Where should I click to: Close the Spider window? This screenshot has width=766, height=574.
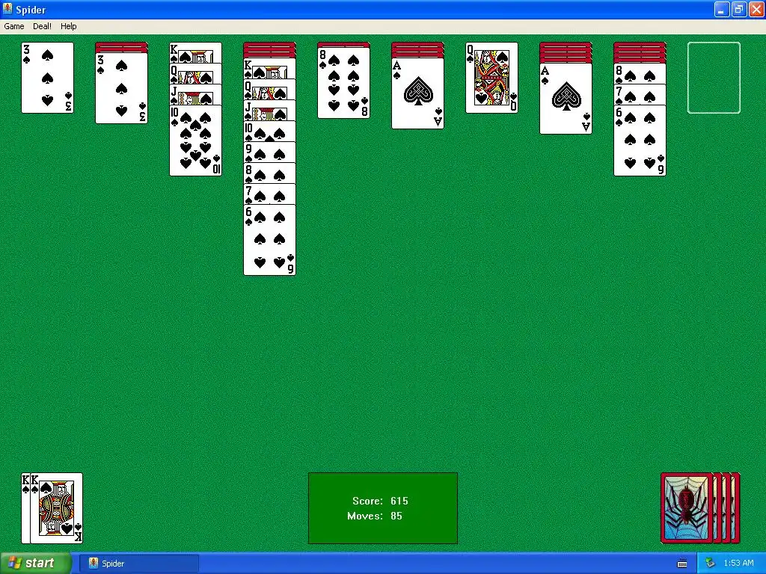coord(756,9)
